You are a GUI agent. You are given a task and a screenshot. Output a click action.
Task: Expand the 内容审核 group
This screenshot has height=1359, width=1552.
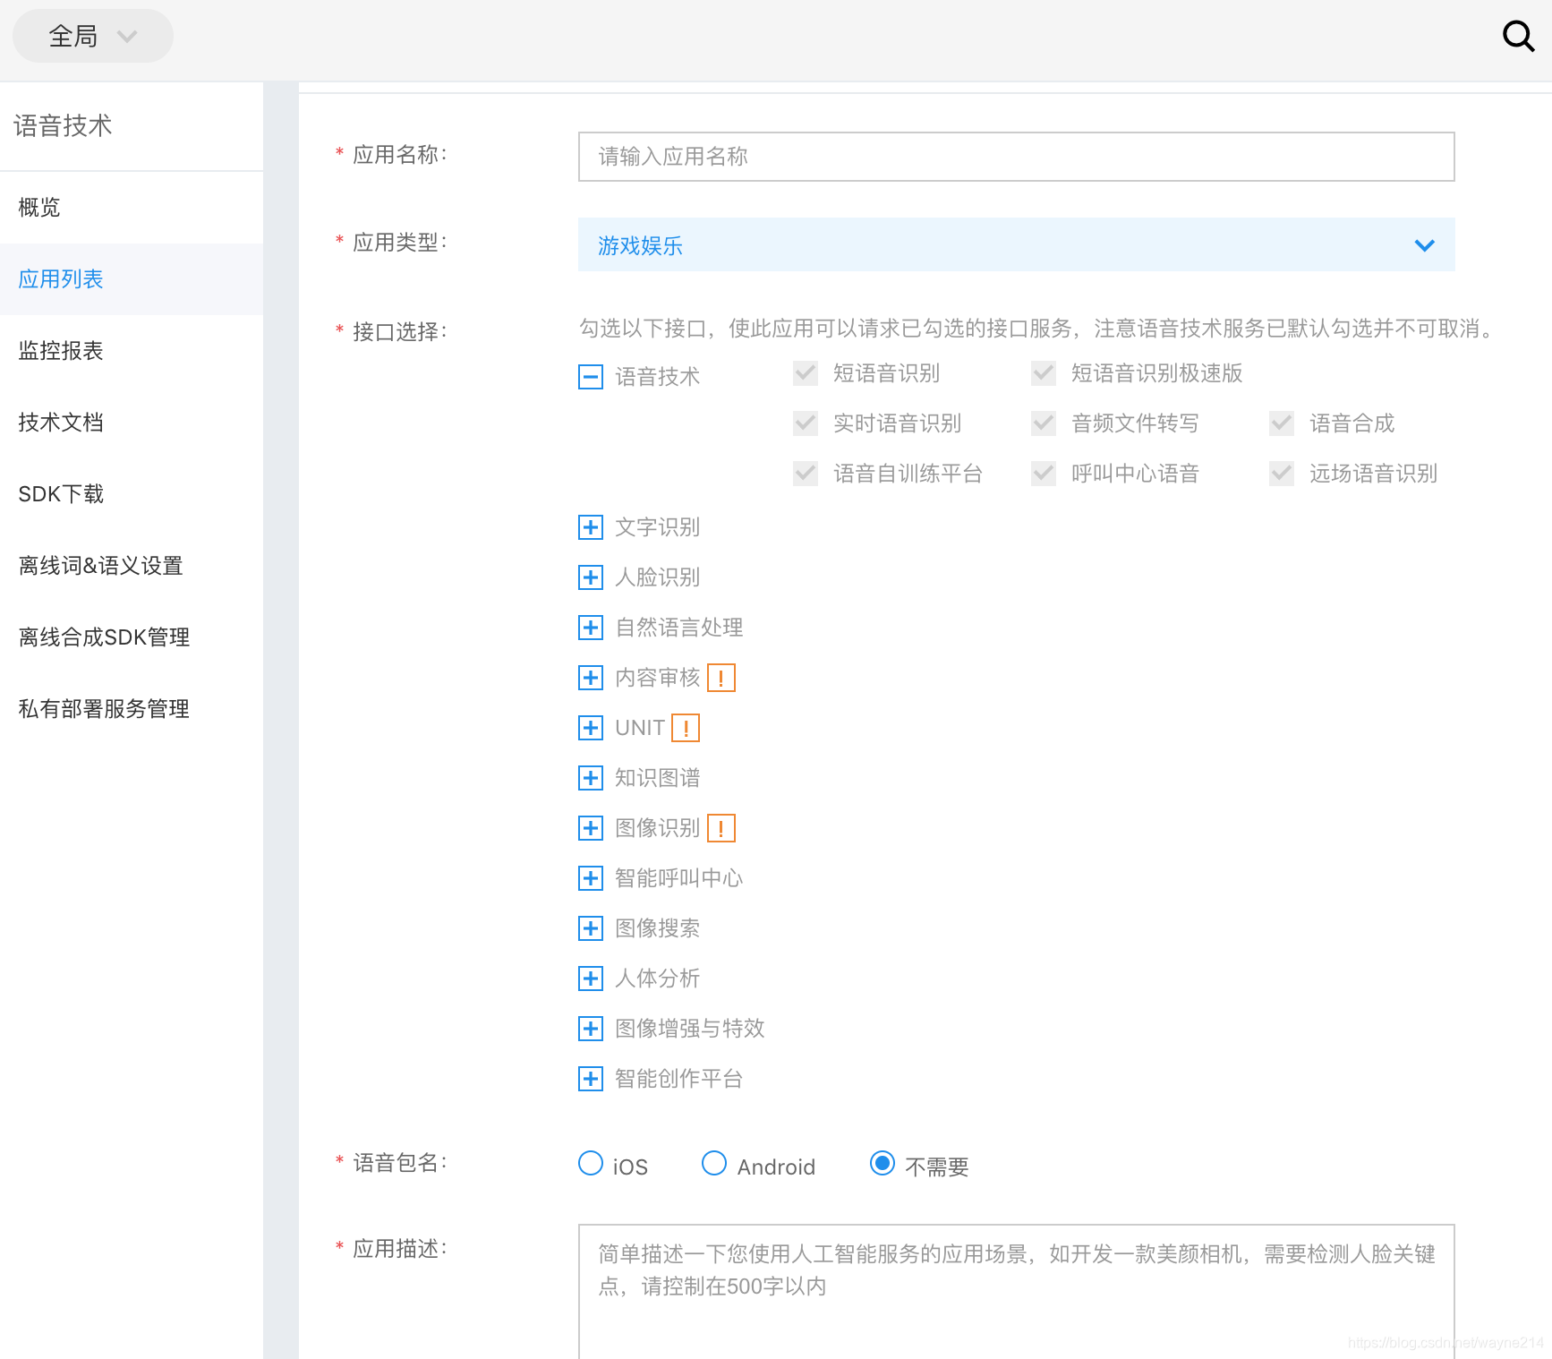[591, 678]
